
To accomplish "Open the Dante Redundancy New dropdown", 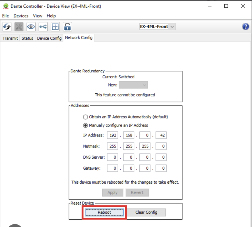I will tap(133, 85).
